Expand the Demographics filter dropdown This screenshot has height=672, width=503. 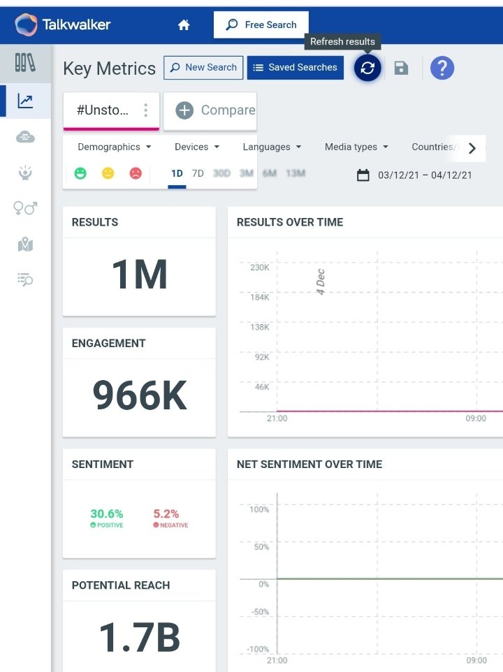[x=115, y=147]
